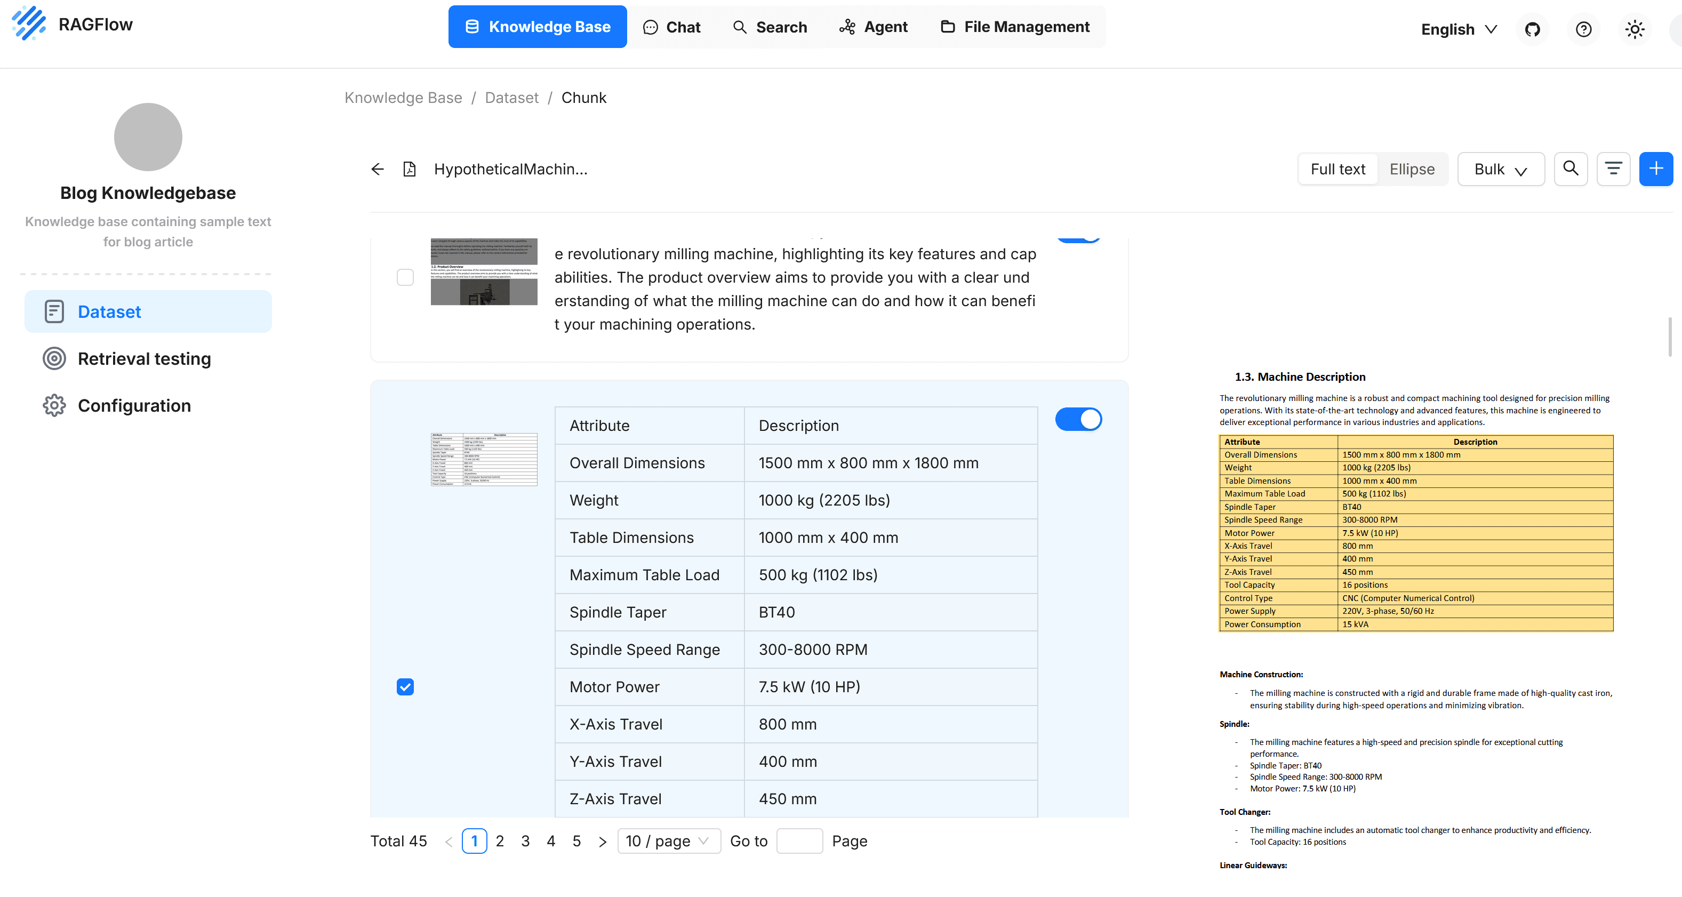Go to page 4
This screenshot has height=897, width=1682.
(x=551, y=841)
